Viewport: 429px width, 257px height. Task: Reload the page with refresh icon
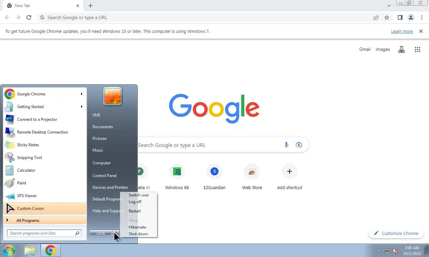tap(29, 17)
